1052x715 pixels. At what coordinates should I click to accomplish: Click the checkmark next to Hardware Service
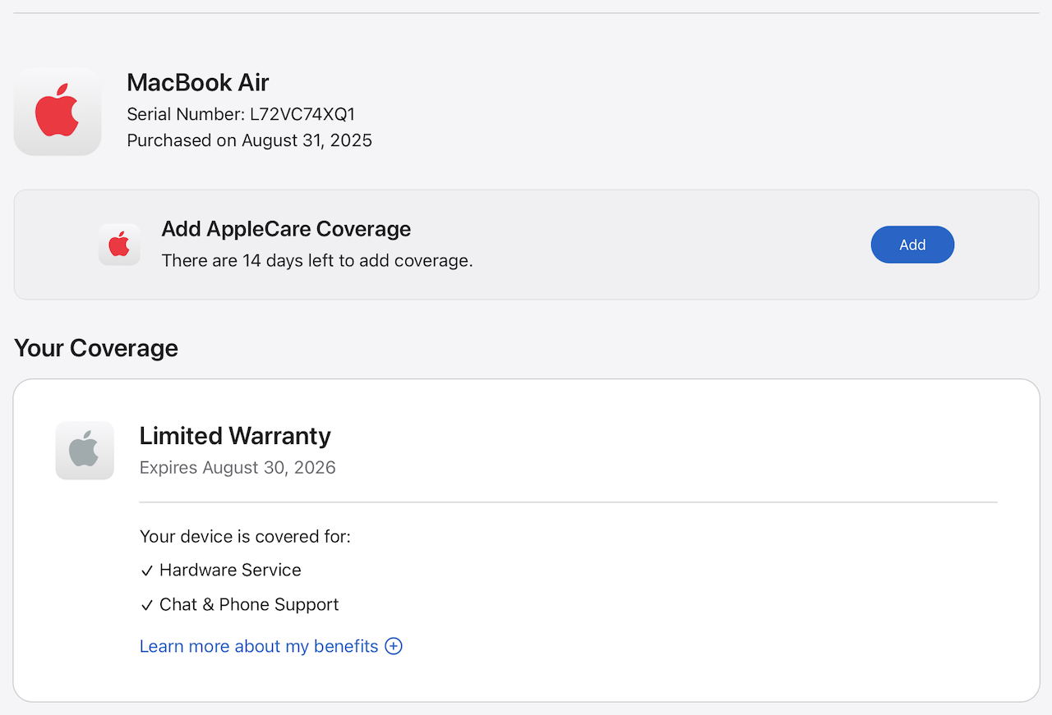[x=147, y=571]
